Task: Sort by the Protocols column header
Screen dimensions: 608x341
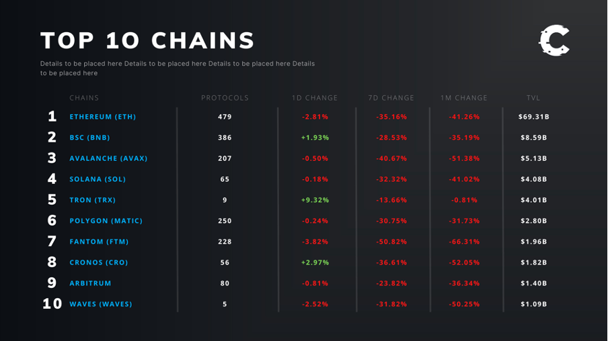Action: pos(225,98)
